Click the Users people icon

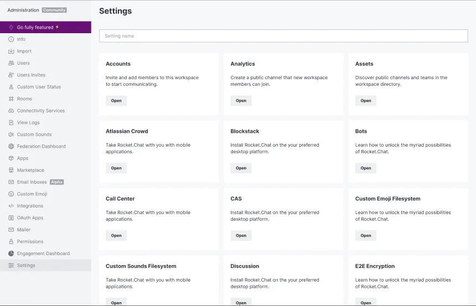(x=11, y=63)
